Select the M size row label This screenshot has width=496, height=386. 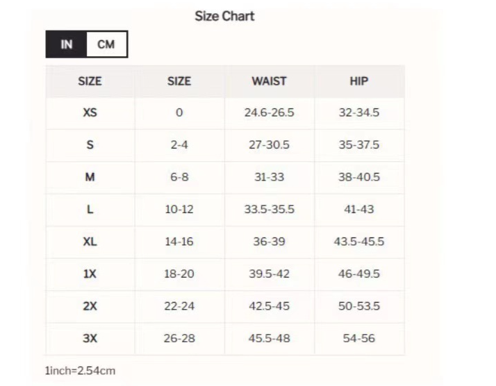click(90, 177)
